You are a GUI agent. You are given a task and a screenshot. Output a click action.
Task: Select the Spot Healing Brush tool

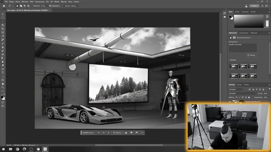click(x=3, y=40)
